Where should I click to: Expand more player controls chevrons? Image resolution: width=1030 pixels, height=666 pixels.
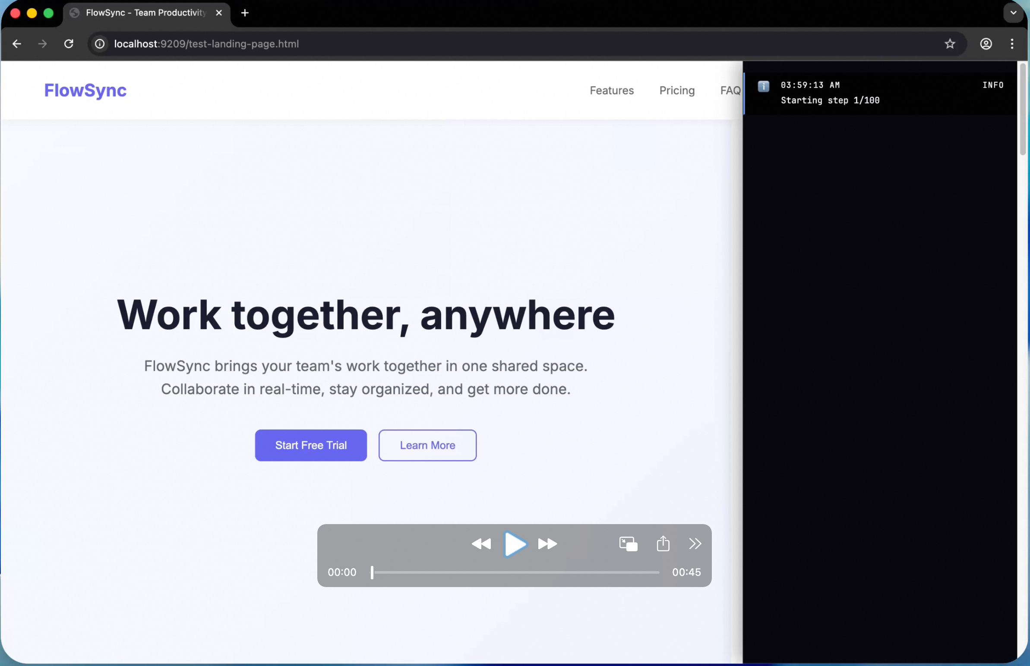click(695, 543)
